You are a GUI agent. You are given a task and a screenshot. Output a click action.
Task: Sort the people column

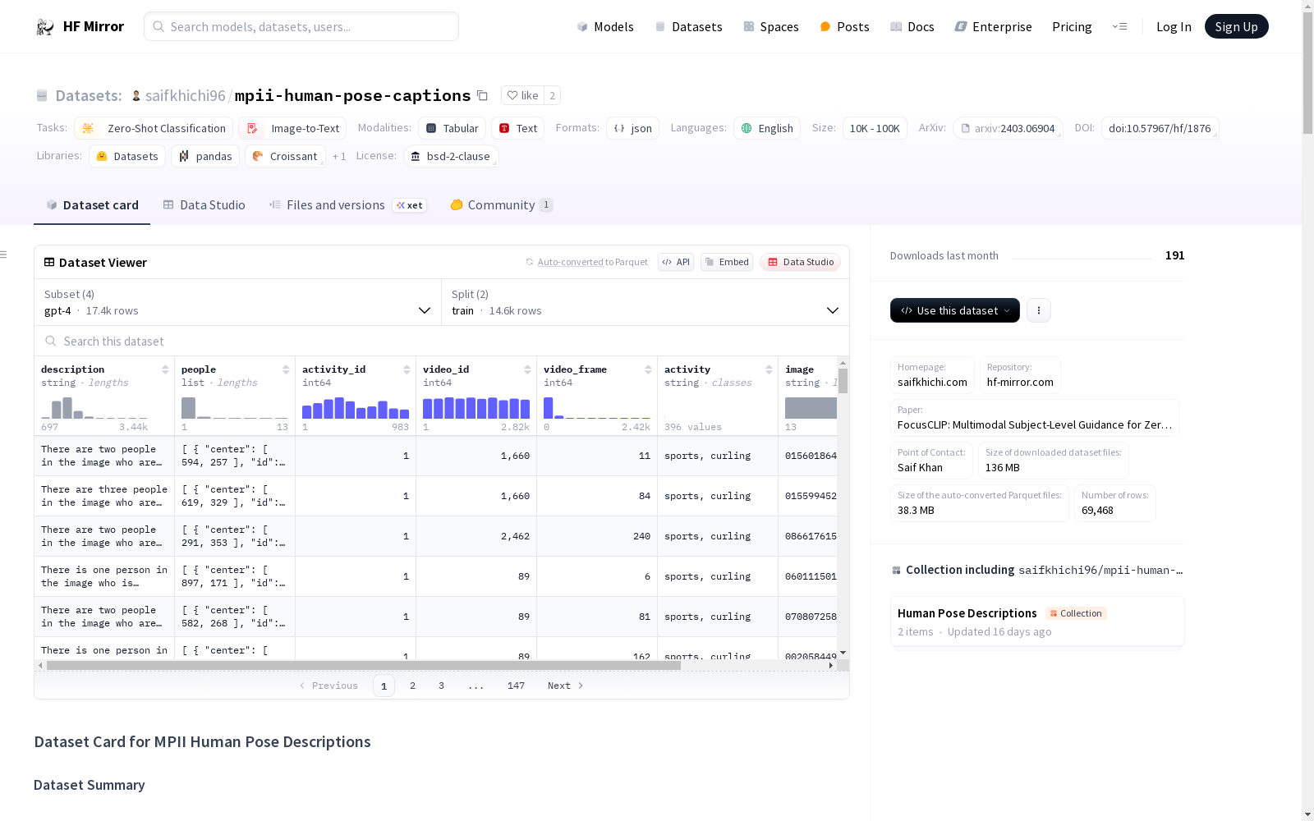pos(286,369)
